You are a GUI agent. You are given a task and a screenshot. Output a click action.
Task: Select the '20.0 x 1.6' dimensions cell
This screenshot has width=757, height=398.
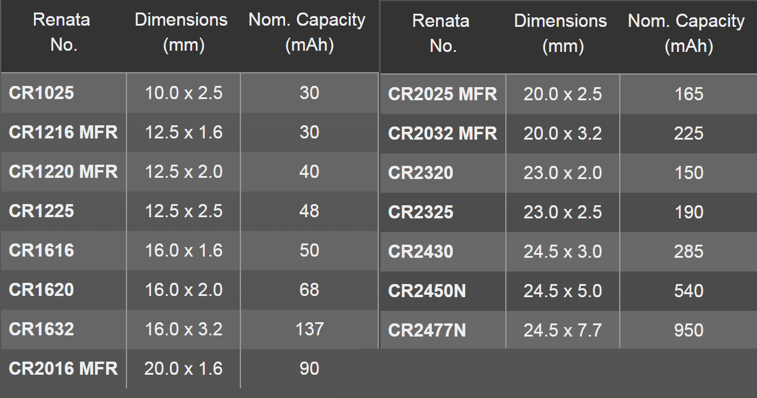184,369
